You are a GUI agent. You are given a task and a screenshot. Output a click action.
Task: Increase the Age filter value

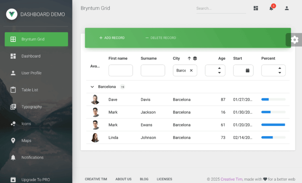coord(219,68)
